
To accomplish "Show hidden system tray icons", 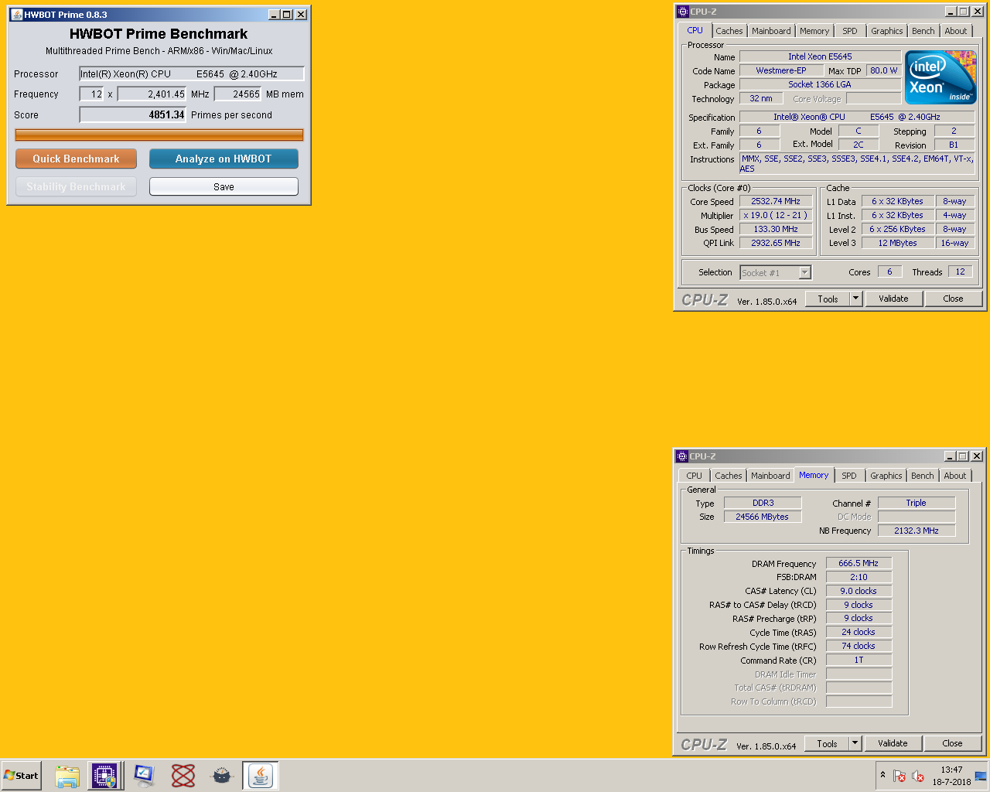I will (x=882, y=775).
